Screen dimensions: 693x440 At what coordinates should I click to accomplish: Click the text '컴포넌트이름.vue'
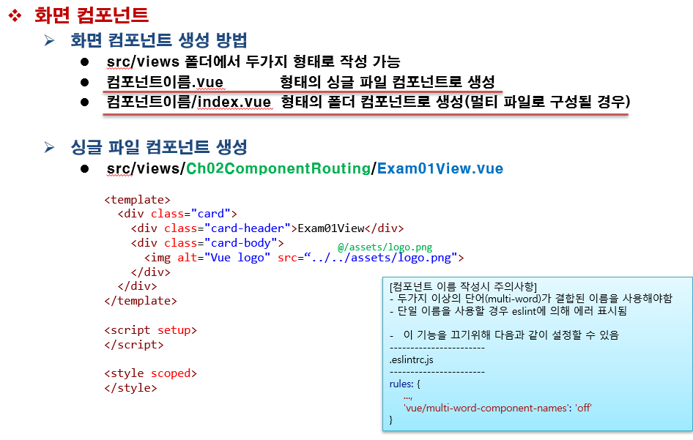tap(165, 82)
